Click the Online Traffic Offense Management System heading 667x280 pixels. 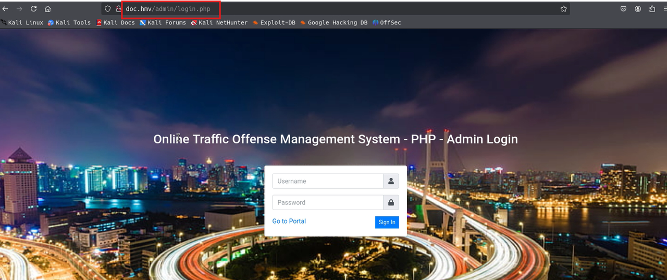(336, 139)
